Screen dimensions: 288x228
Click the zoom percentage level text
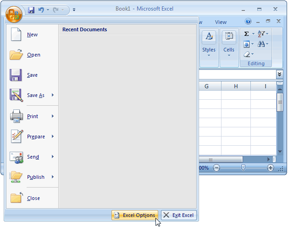click(204, 168)
